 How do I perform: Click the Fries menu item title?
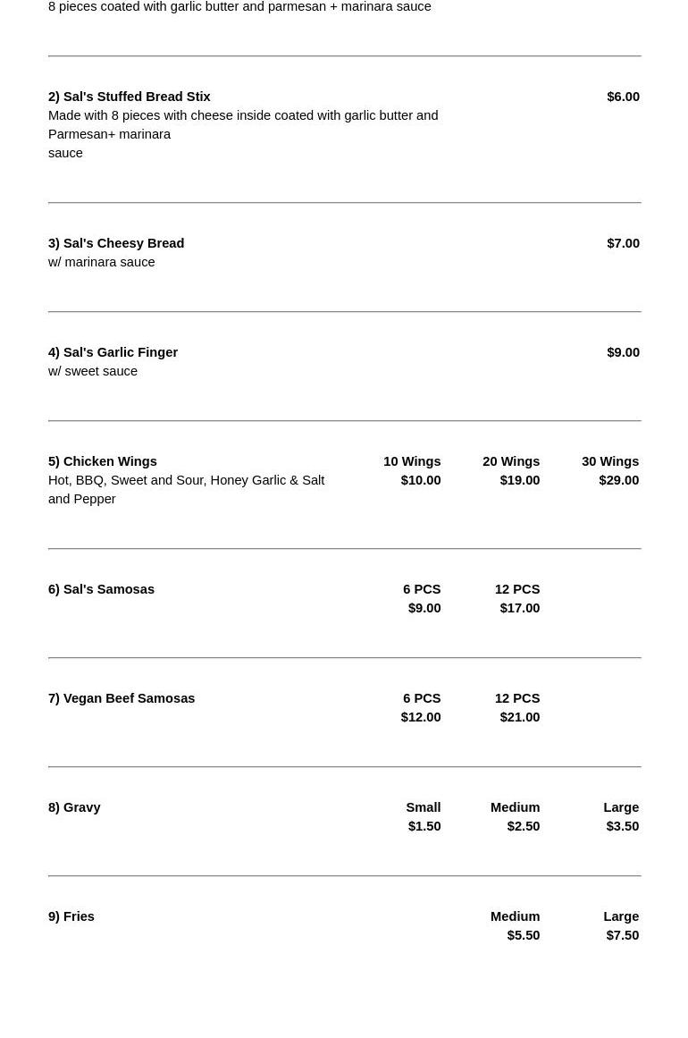tap(71, 916)
